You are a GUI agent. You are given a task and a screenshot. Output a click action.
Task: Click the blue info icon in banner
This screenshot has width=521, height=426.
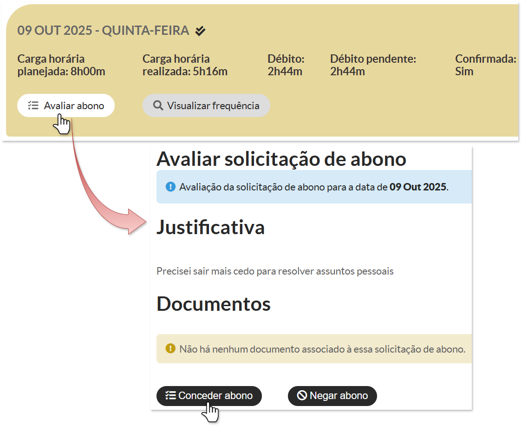pos(170,187)
